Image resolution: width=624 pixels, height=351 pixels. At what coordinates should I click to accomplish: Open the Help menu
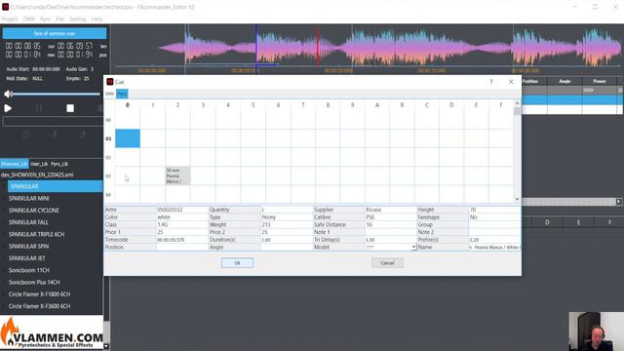[x=97, y=19]
